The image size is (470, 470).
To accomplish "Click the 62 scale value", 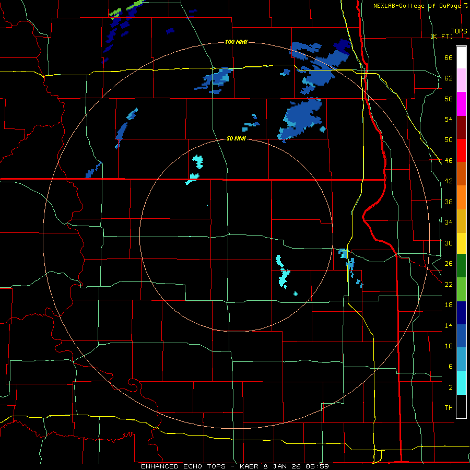I will point(449,78).
